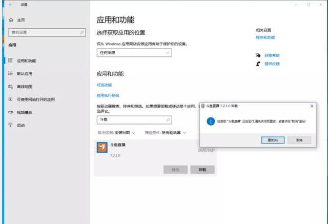
Task: Click the 可使用网站打开的应用 sidebar icon
Action: pyautogui.click(x=10, y=99)
